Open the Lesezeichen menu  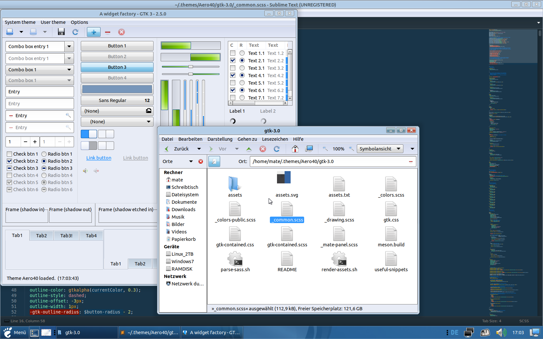275,139
